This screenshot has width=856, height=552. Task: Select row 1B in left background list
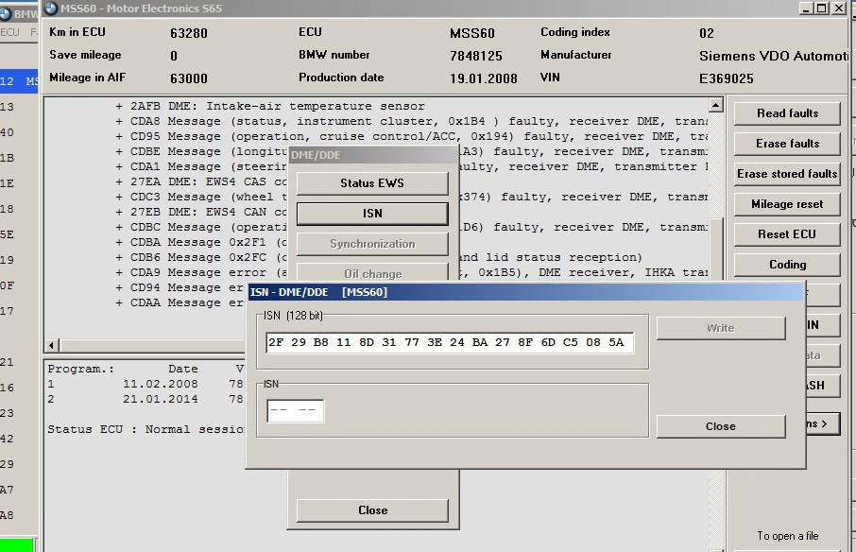[8, 158]
